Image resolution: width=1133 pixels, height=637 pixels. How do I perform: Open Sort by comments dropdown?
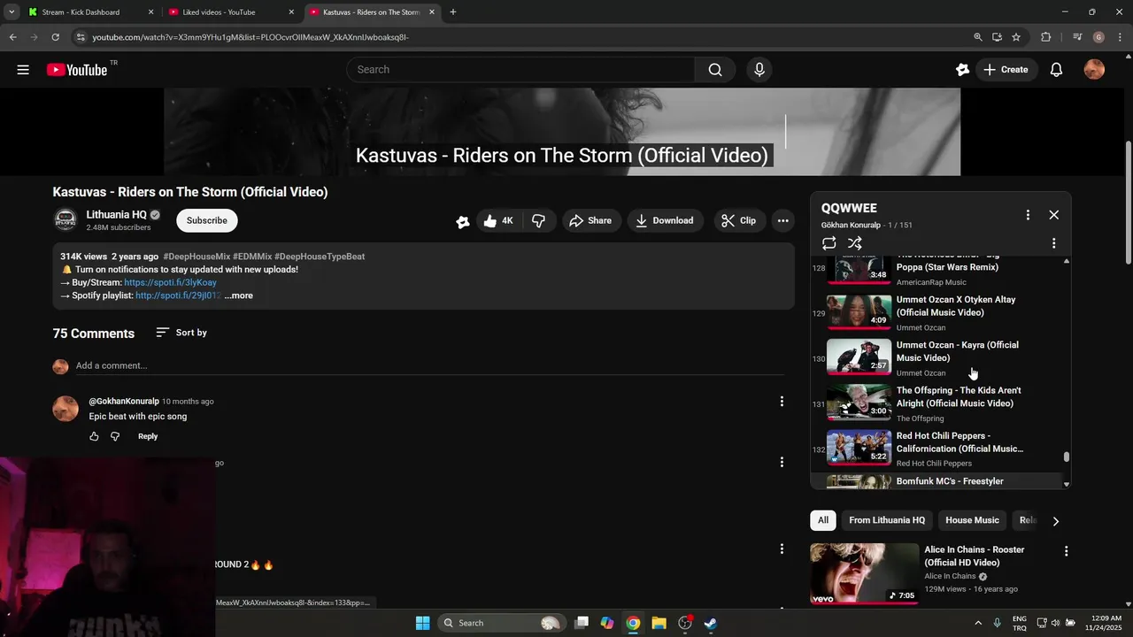tap(181, 333)
